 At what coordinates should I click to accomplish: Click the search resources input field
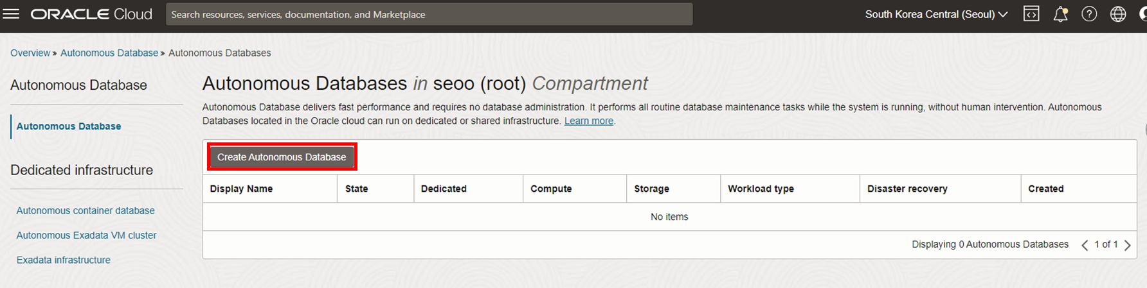tap(429, 14)
